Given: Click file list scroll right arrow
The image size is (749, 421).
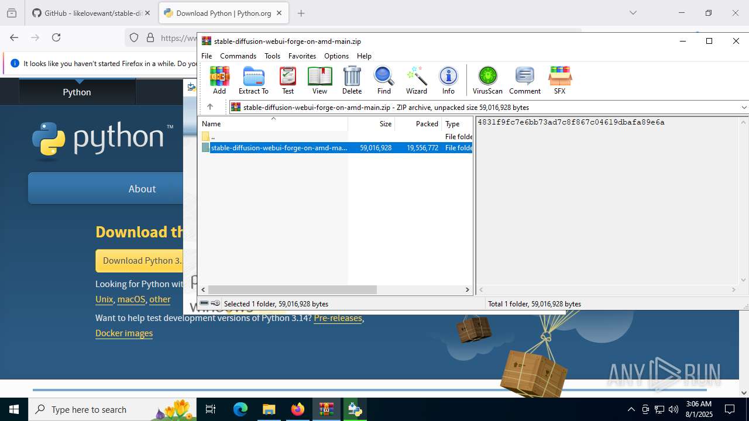Looking at the screenshot, I should pyautogui.click(x=467, y=289).
